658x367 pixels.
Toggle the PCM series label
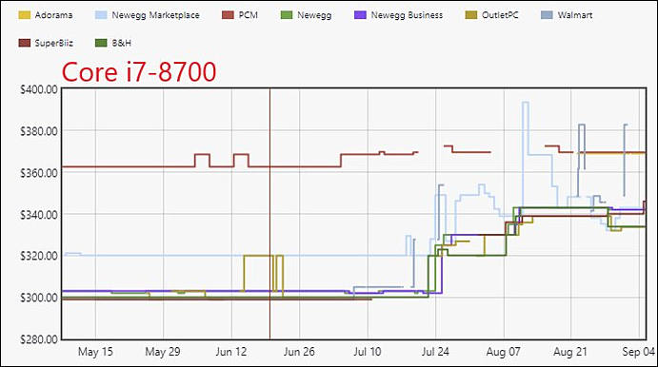(248, 15)
